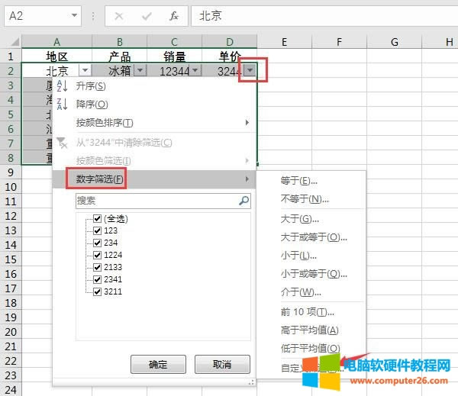Click the insert function fx icon

click(x=174, y=15)
